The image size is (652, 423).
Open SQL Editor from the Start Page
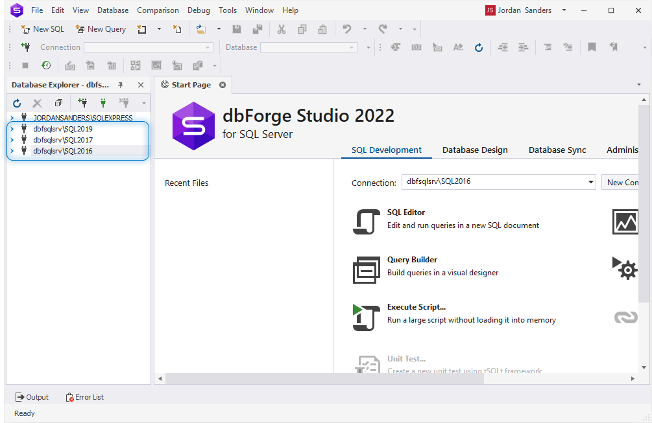click(445, 222)
